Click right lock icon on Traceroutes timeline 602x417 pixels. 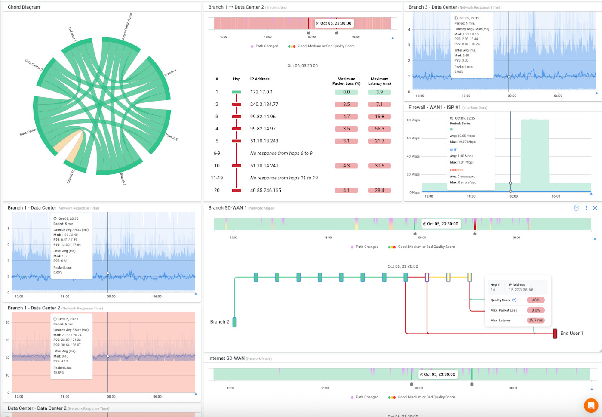(x=337, y=33)
